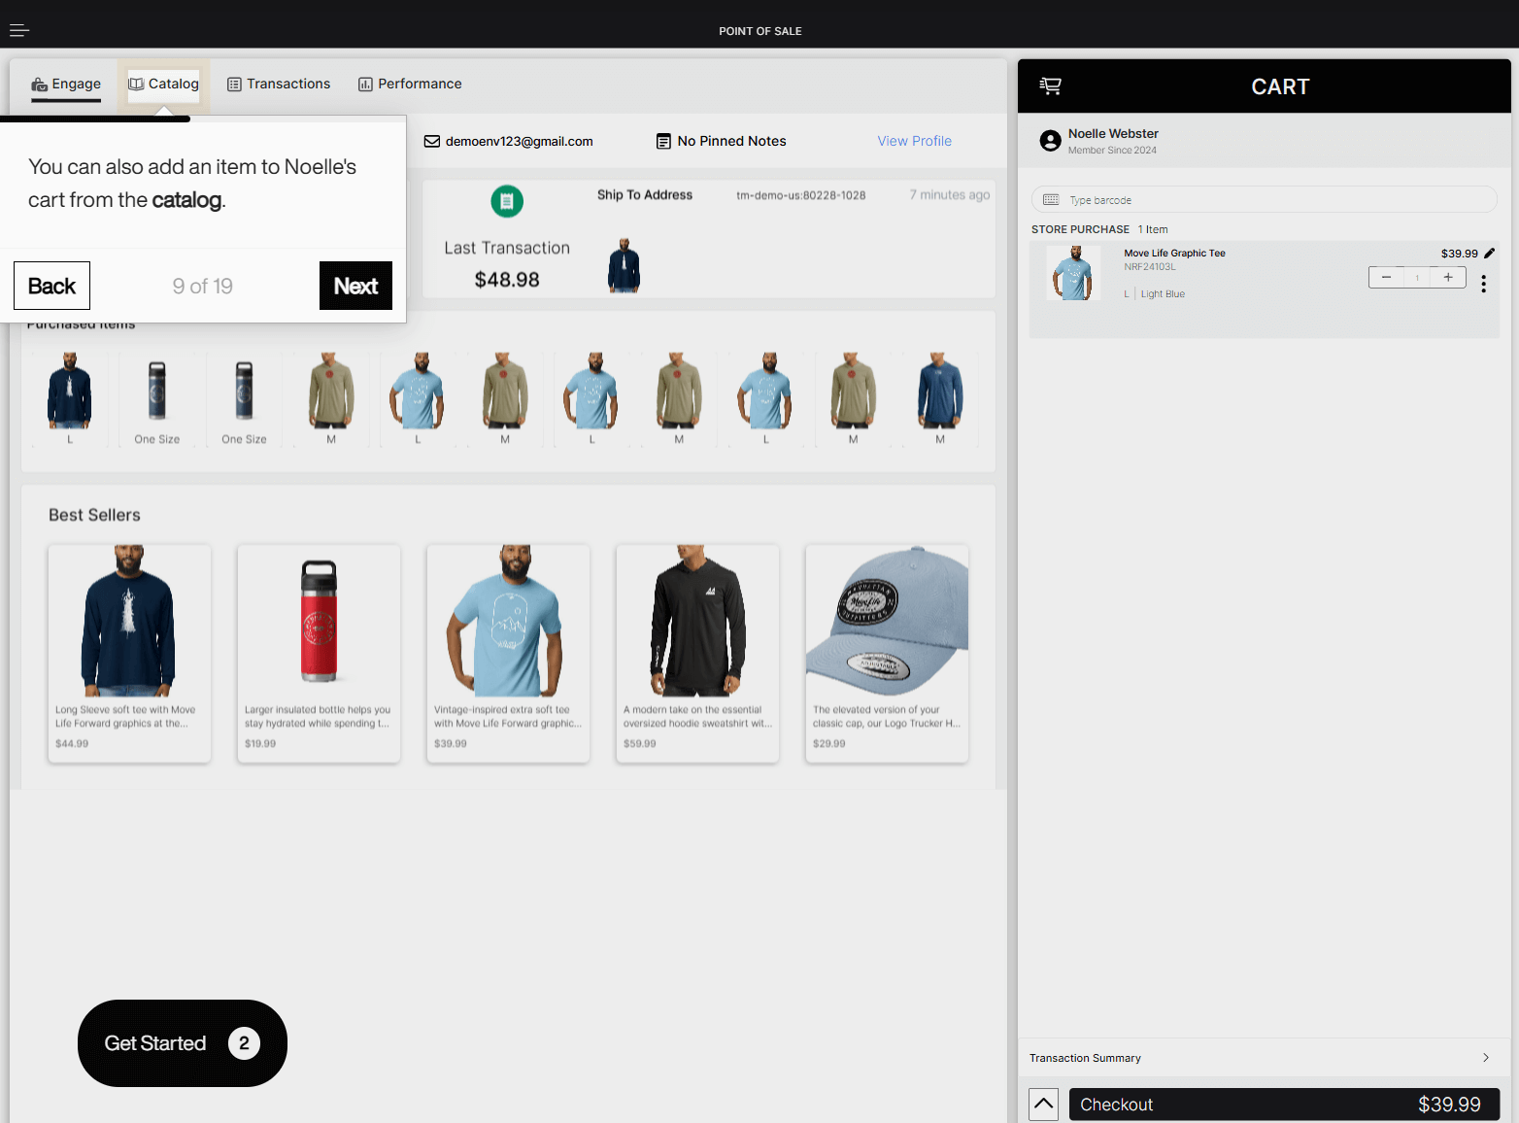1519x1123 pixels.
Task: Open Vintage-inspired graphic tee best seller card
Action: [508, 654]
